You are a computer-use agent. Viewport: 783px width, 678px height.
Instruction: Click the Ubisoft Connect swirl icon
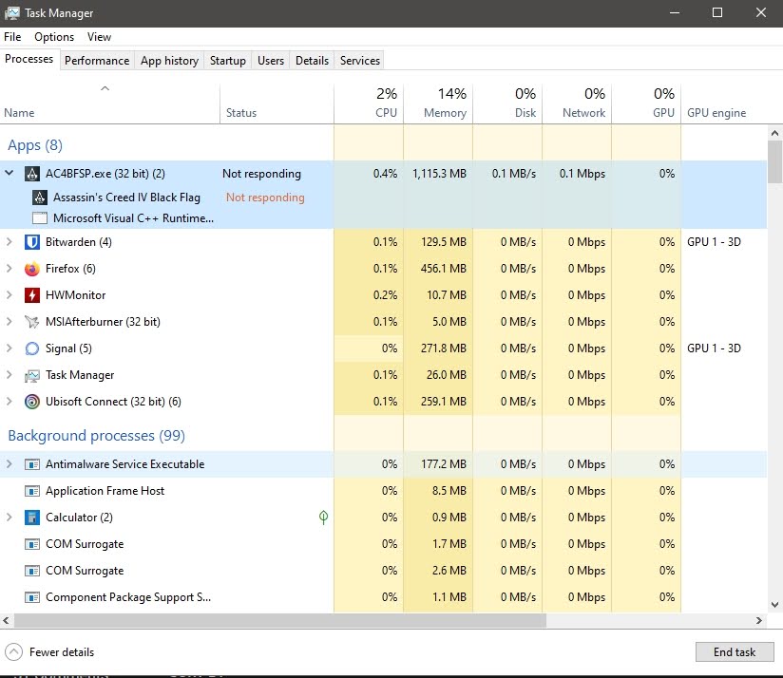click(32, 402)
